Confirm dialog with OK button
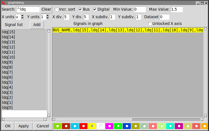209x131 pixels. click(x=8, y=126)
